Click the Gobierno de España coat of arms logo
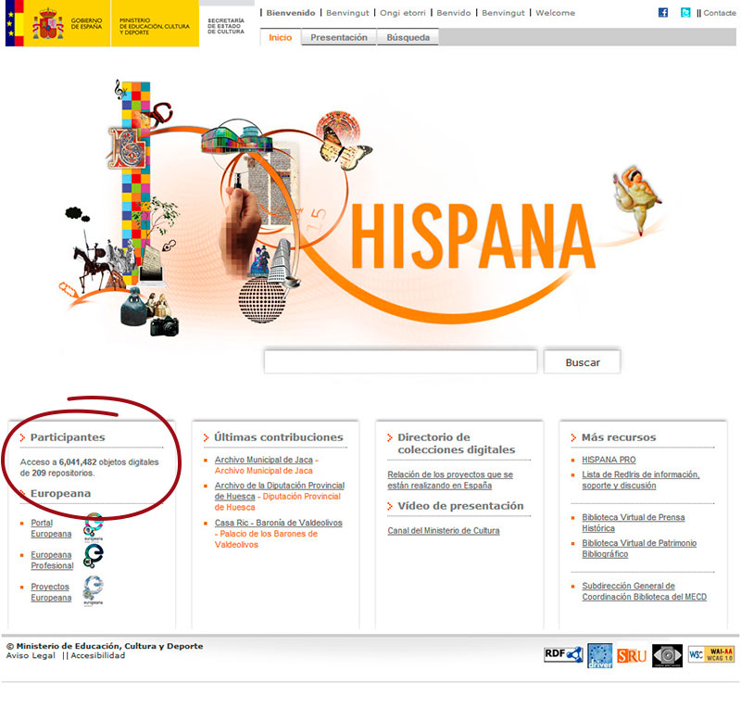 (x=48, y=23)
